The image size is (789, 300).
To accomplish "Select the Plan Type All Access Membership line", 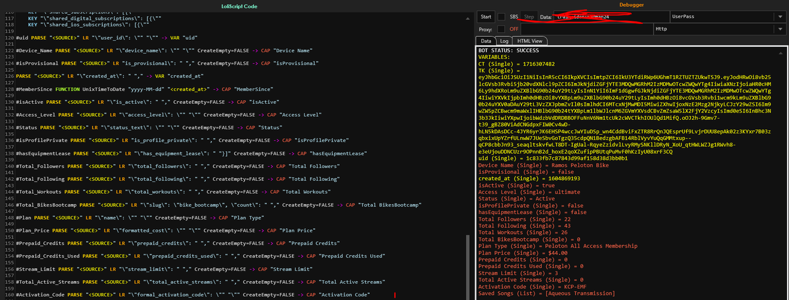I will point(557,246).
